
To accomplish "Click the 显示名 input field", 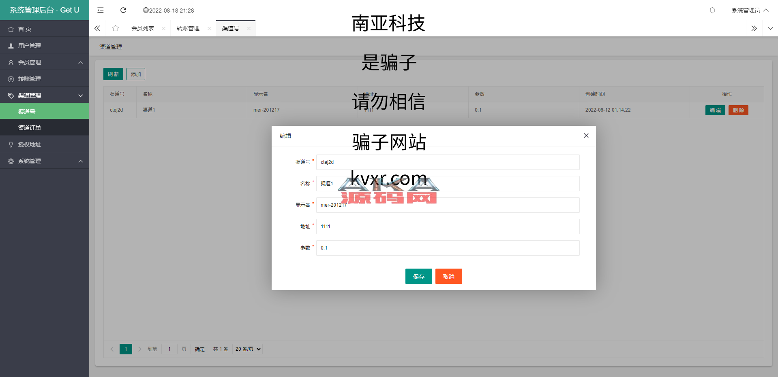I will tap(448, 205).
